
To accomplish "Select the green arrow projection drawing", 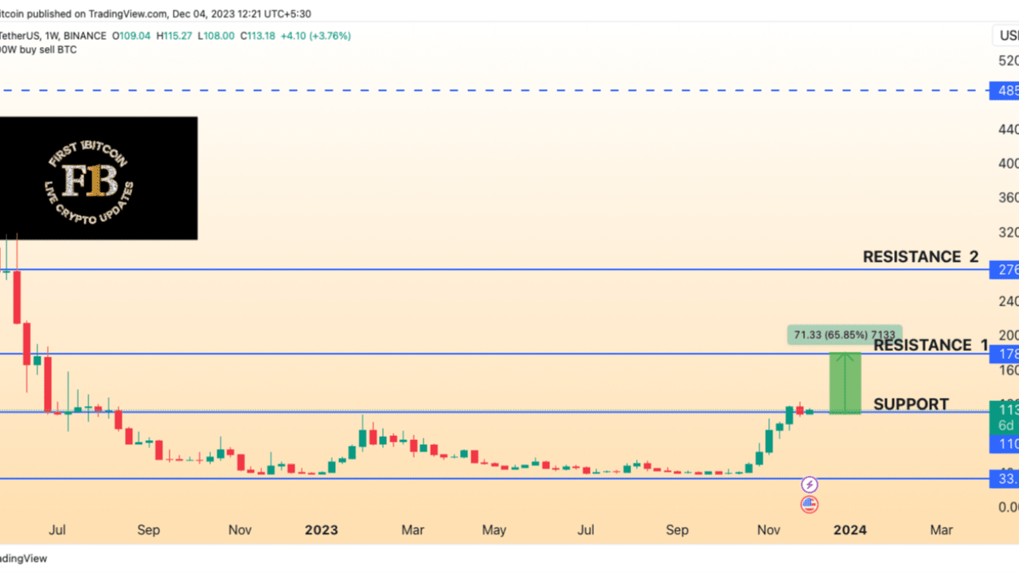I will (845, 384).
